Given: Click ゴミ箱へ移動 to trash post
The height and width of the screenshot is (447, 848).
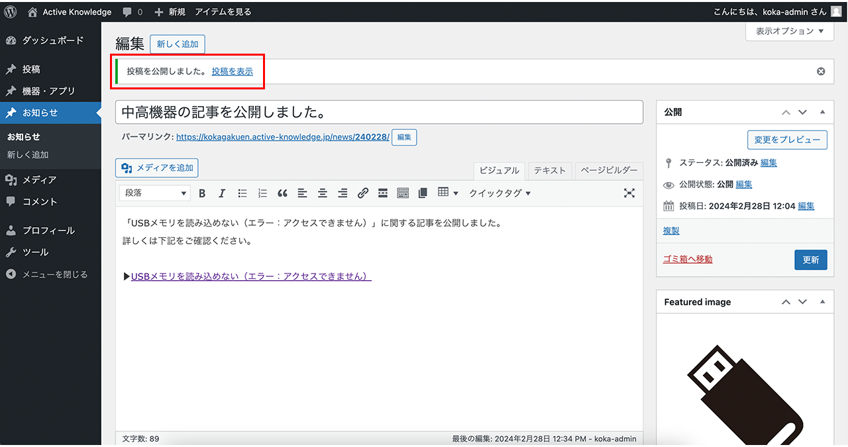Looking at the screenshot, I should pos(688,260).
